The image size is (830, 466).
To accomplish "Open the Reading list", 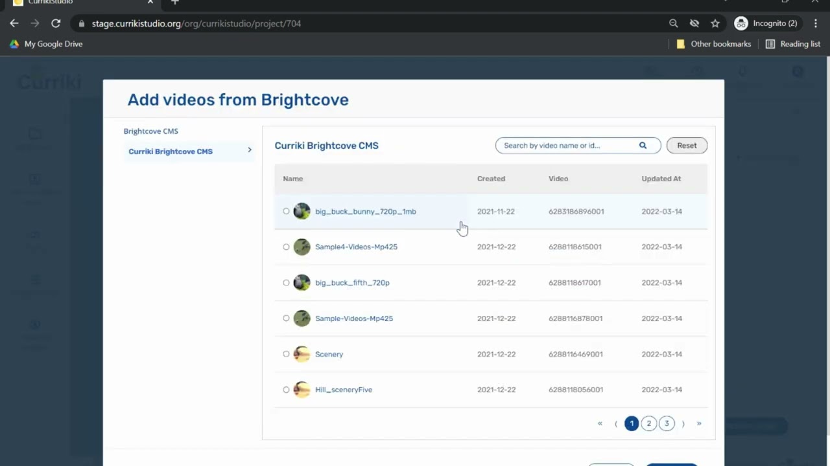I will tap(793, 44).
